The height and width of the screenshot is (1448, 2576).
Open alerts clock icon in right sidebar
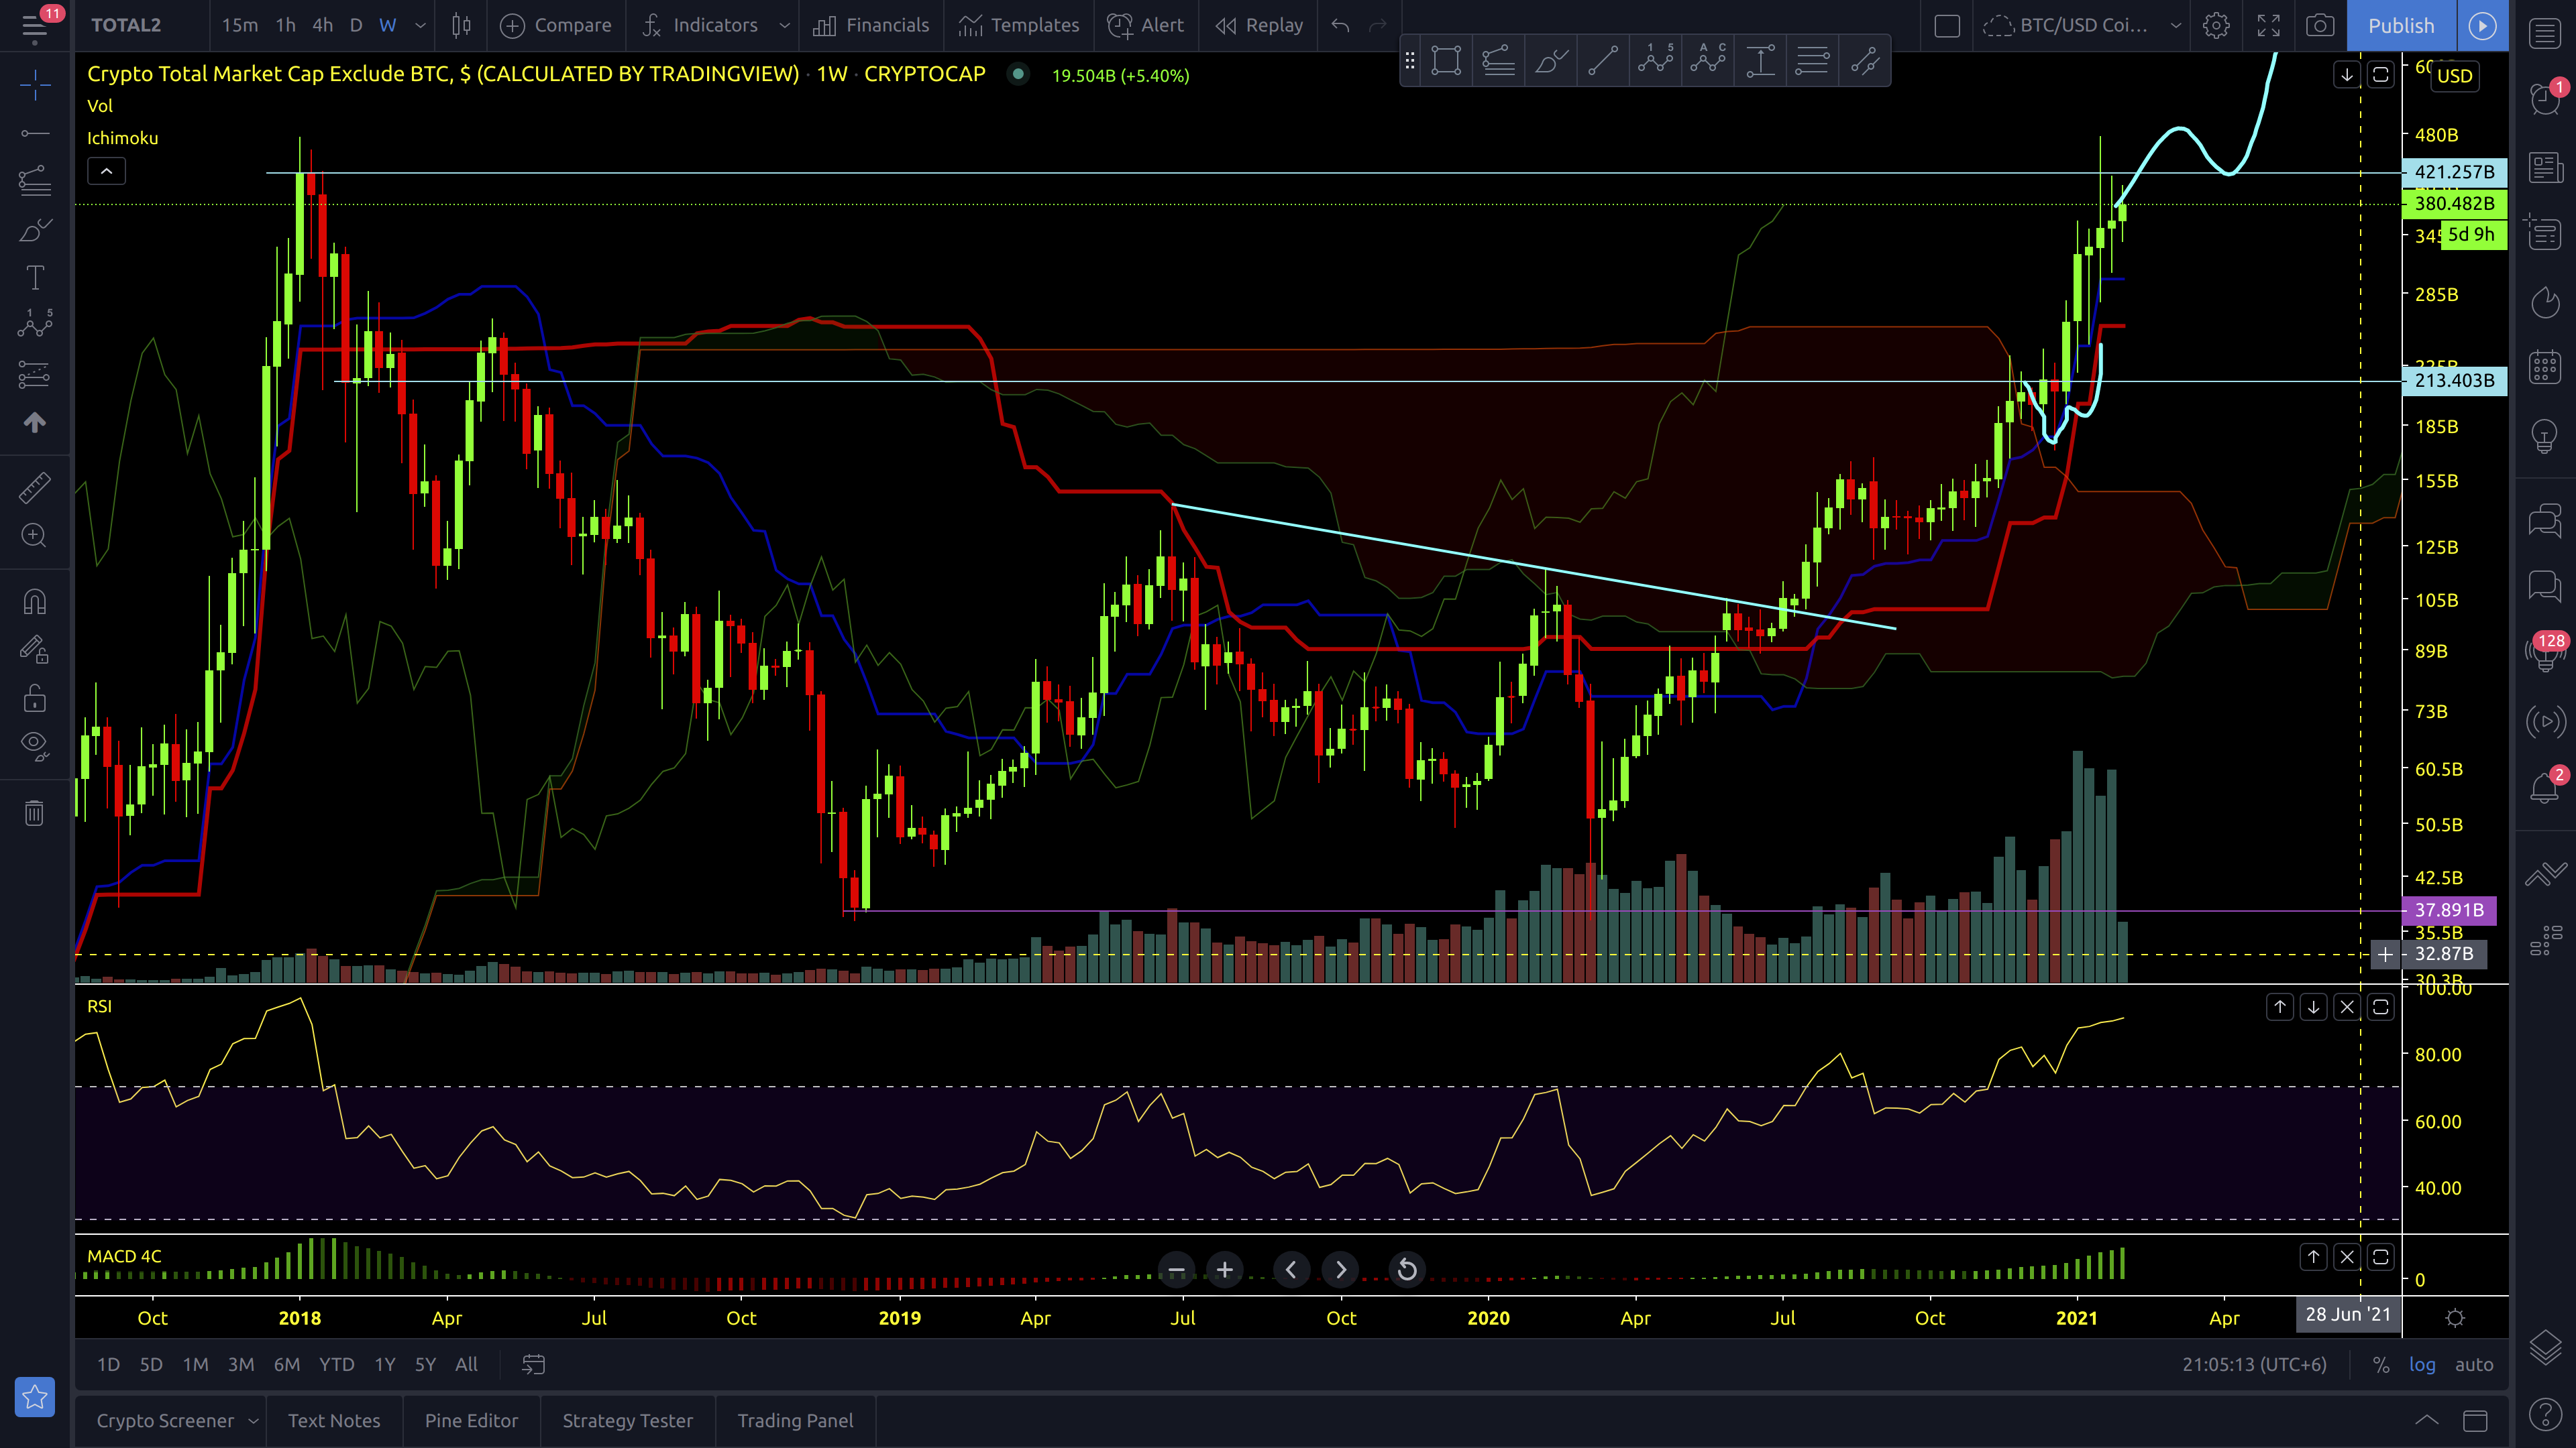pos(2545,99)
